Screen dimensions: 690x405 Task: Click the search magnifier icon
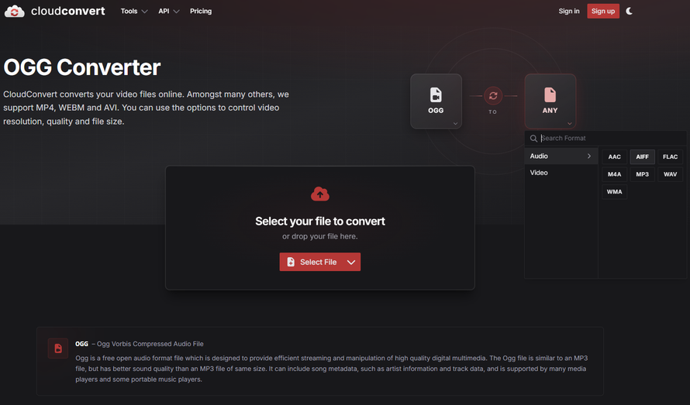[x=533, y=139]
